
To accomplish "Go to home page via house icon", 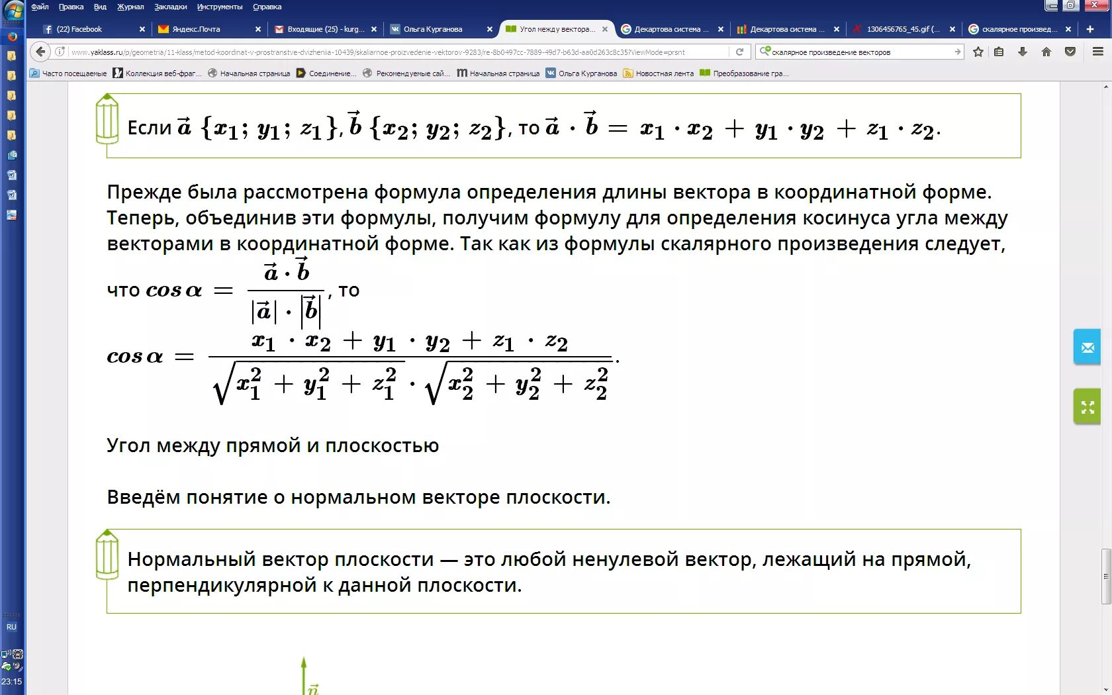I will coord(1046,52).
